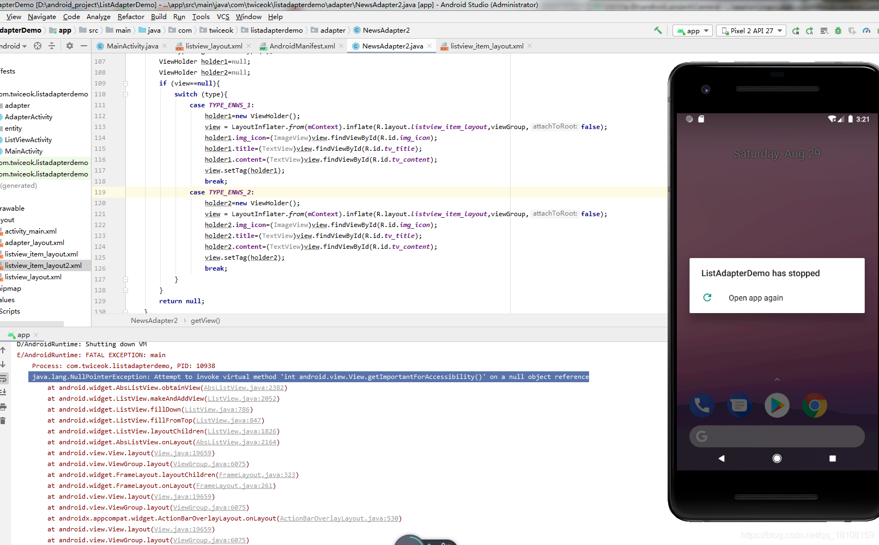Tap the Play Store icon on emulator
879x545 pixels.
[x=777, y=405]
